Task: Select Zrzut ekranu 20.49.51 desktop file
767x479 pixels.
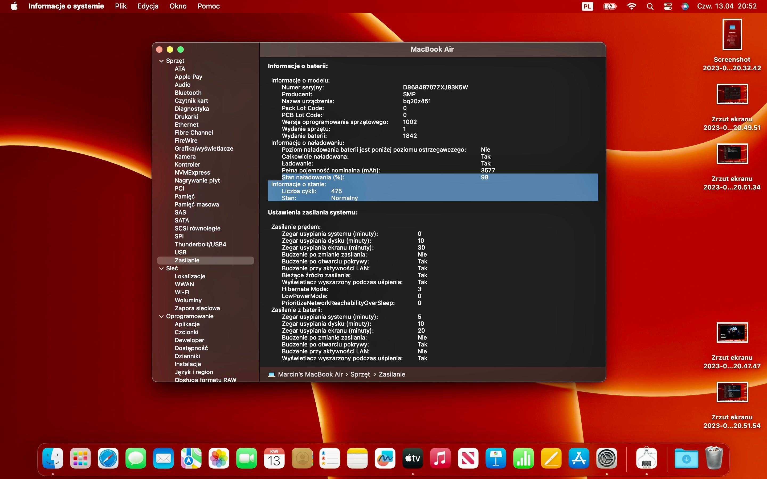Action: point(732,108)
